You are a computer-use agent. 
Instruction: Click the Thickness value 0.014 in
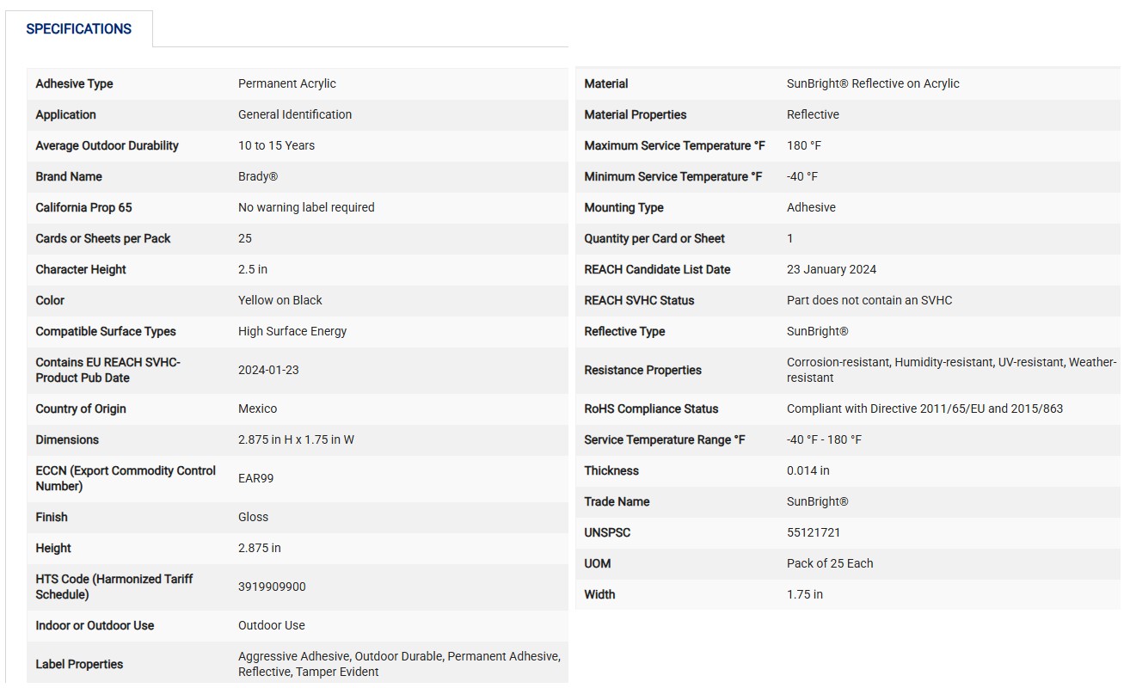[x=808, y=470]
